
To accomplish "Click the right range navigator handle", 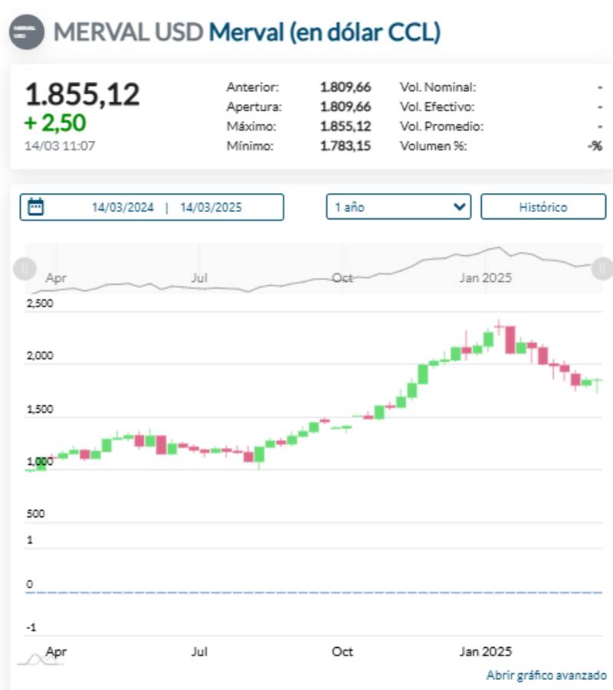I will [604, 268].
